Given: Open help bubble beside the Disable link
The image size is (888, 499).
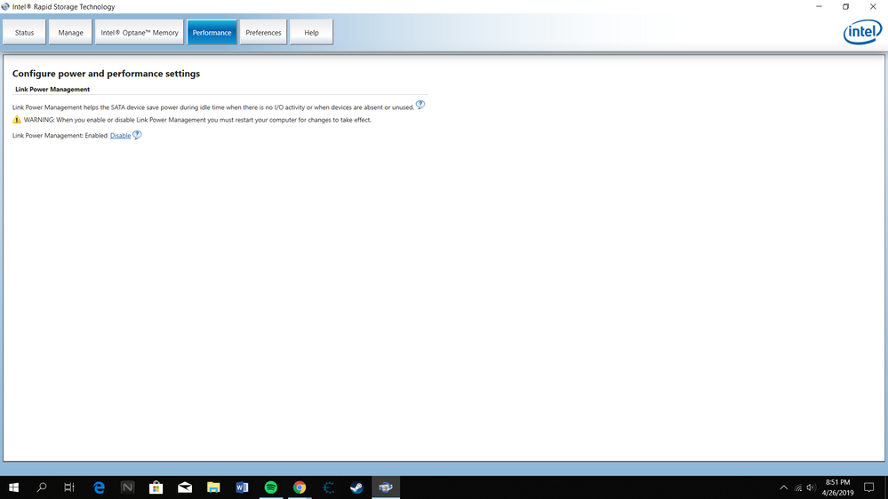Looking at the screenshot, I should tap(137, 135).
